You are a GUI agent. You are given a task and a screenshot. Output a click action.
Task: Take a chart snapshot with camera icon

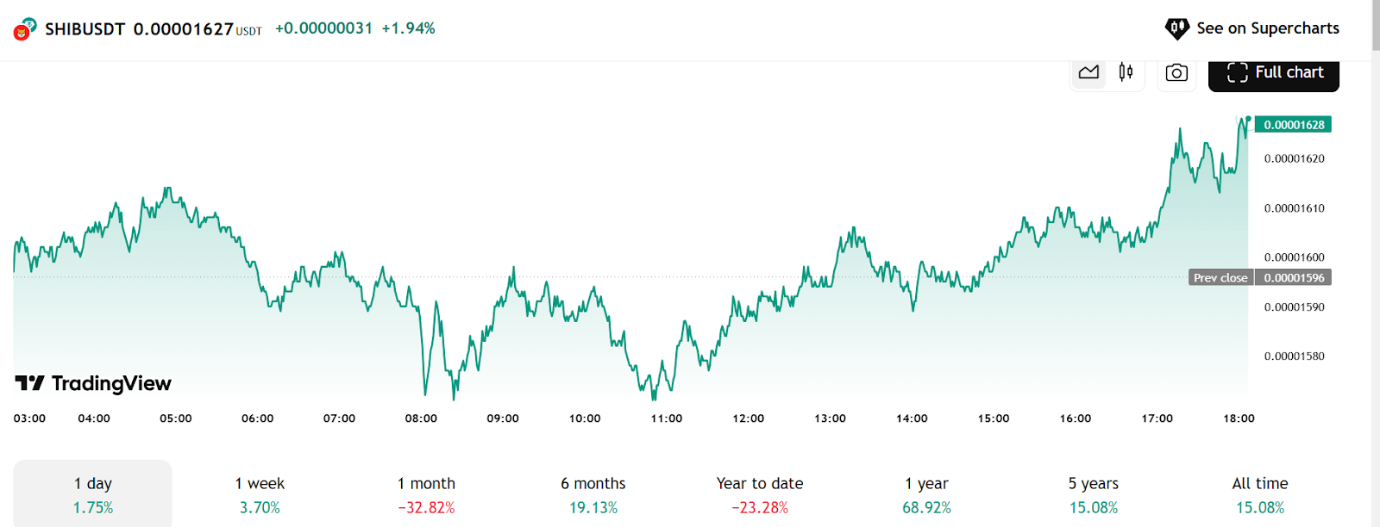pos(1176,73)
